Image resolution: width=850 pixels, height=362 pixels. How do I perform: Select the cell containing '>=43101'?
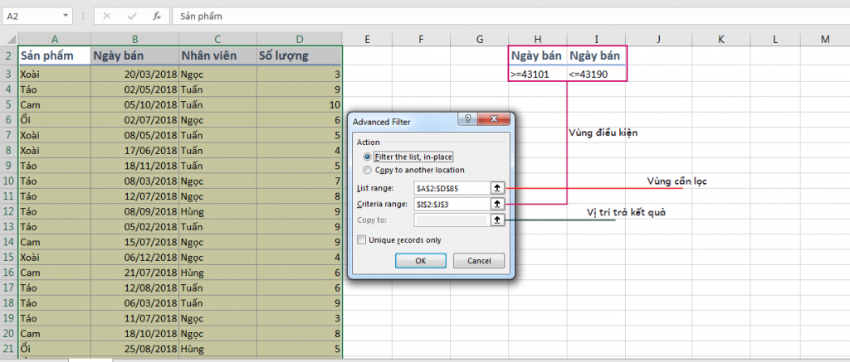point(538,74)
